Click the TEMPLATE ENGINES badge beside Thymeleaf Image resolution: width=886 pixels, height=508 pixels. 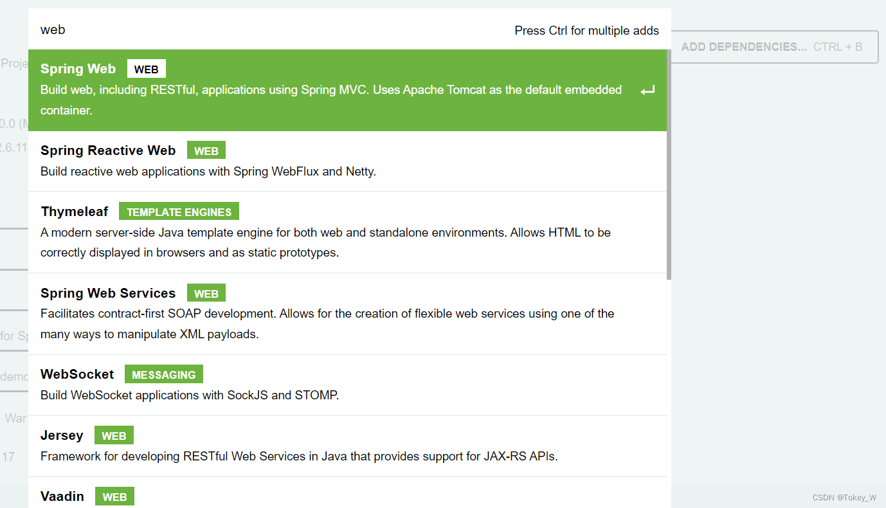[x=179, y=211]
